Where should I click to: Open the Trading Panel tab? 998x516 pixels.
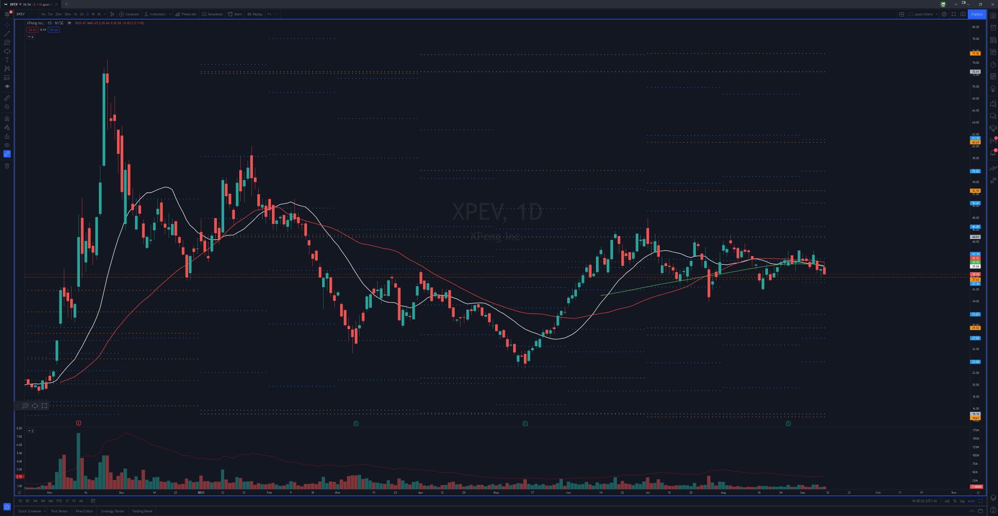pyautogui.click(x=142, y=511)
